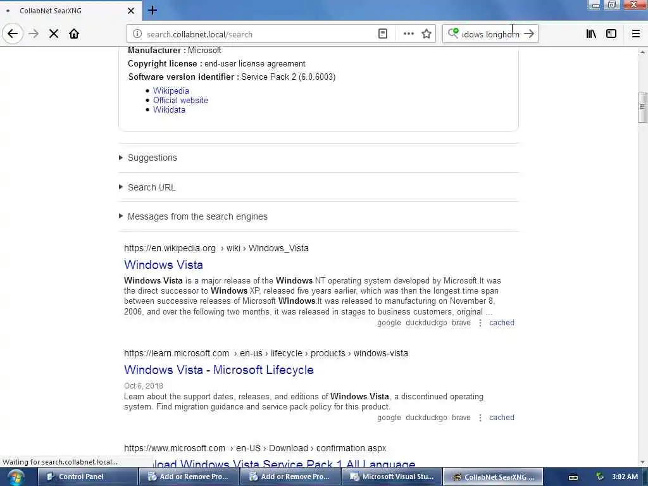The height and width of the screenshot is (486, 648).
Task: Click the learn.microsoft.com result URL
Action: [x=266, y=353]
